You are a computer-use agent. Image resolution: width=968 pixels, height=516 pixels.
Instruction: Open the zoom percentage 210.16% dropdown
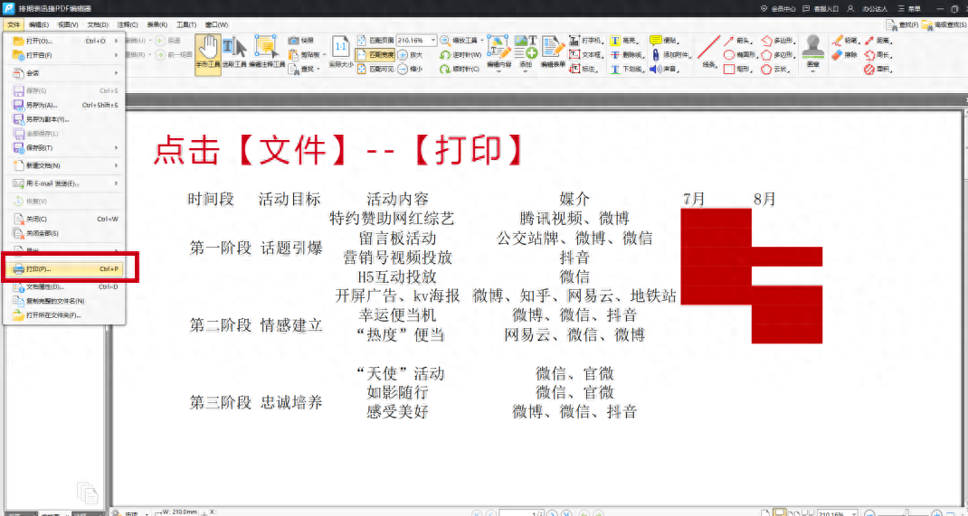coord(432,40)
